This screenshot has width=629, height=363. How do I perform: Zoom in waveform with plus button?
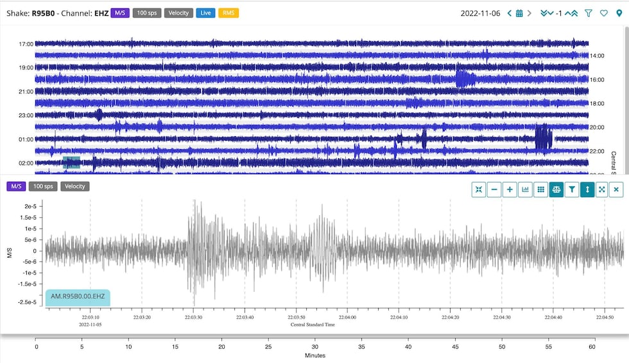[x=510, y=190]
